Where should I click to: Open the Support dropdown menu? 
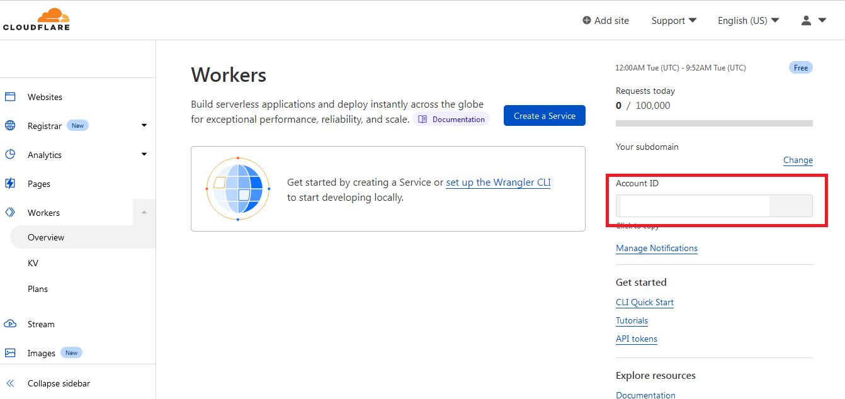[674, 20]
